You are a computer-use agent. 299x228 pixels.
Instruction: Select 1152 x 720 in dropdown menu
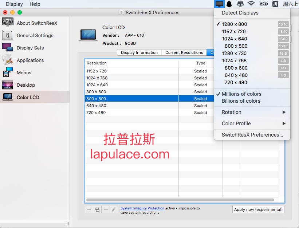pyautogui.click(x=252, y=31)
